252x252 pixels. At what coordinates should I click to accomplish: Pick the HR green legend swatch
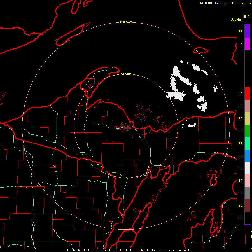pos(247,131)
